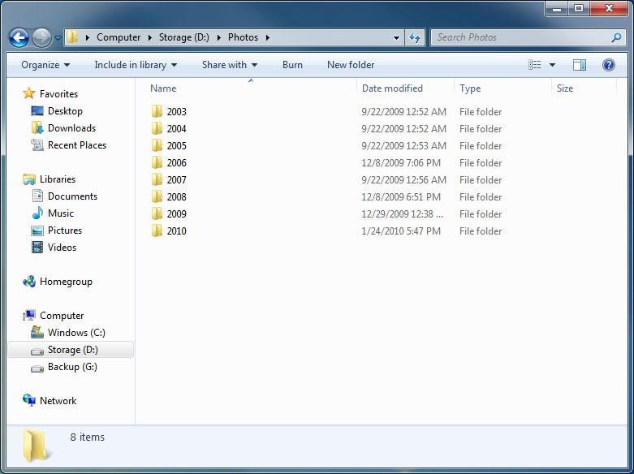The width and height of the screenshot is (634, 474).
Task: Open the Documents library
Action: point(72,196)
